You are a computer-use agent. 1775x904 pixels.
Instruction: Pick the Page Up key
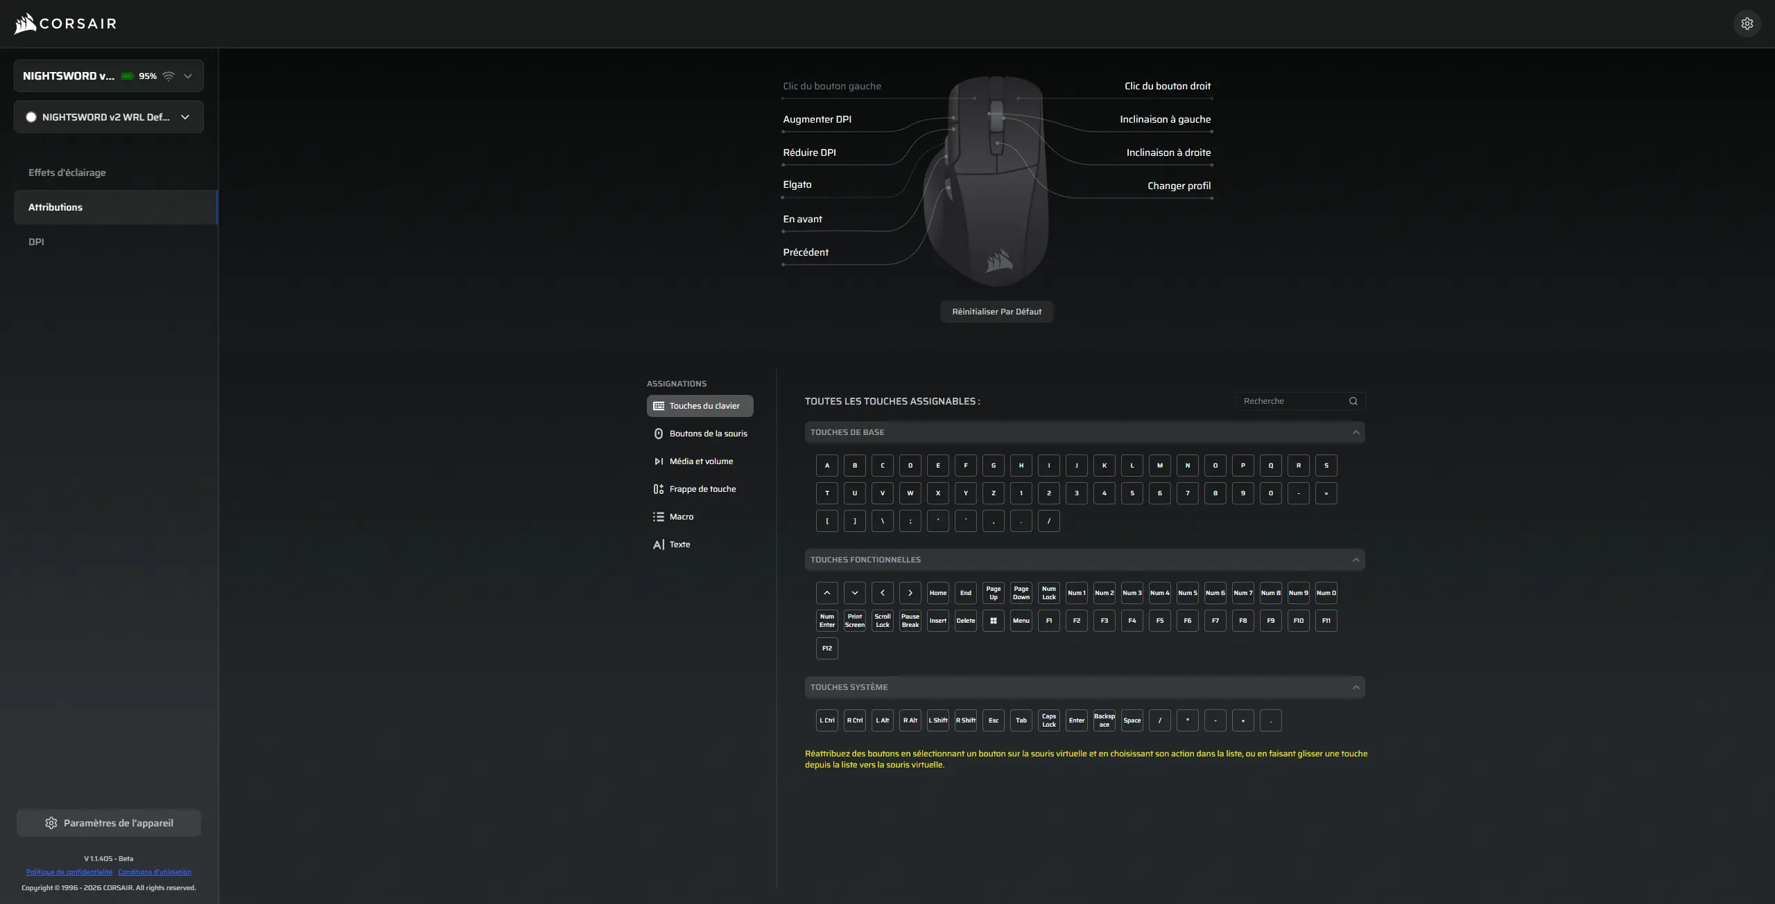994,593
